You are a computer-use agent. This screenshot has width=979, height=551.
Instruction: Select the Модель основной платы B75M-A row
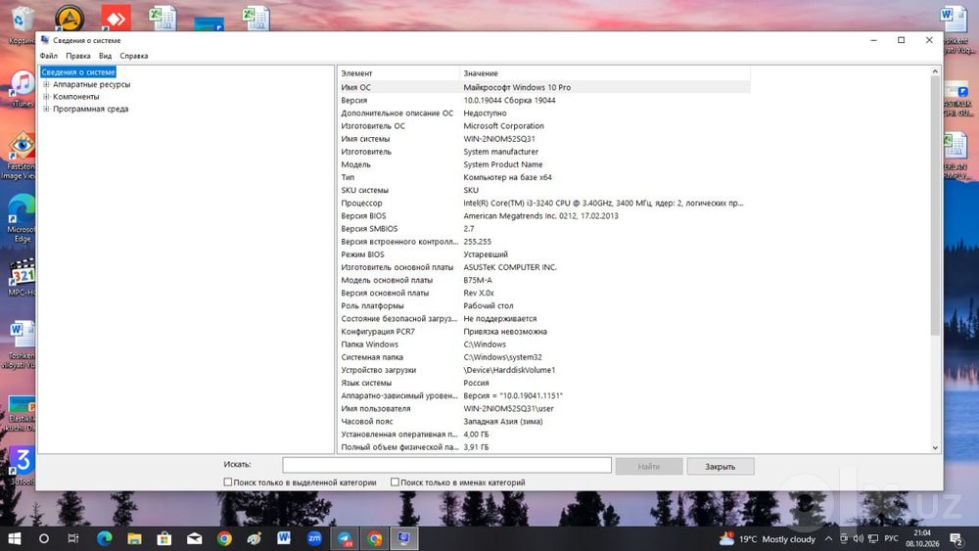(x=543, y=280)
